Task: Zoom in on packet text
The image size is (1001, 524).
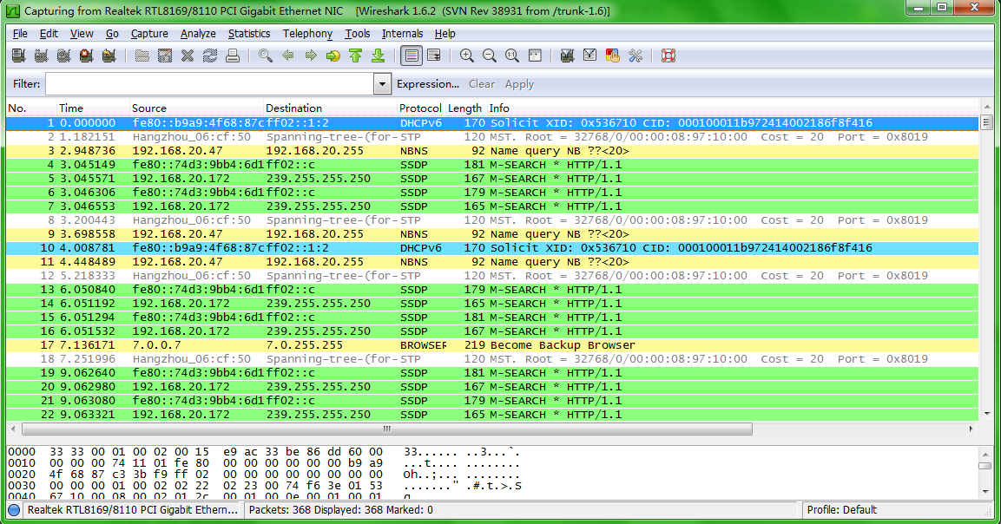Action: point(467,56)
